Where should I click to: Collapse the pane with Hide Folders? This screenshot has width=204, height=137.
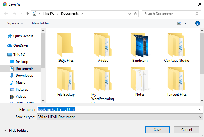[16, 131]
